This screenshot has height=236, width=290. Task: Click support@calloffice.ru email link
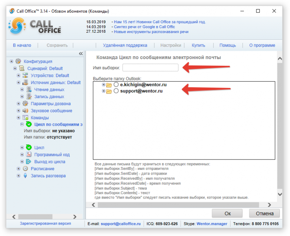click(x=121, y=224)
